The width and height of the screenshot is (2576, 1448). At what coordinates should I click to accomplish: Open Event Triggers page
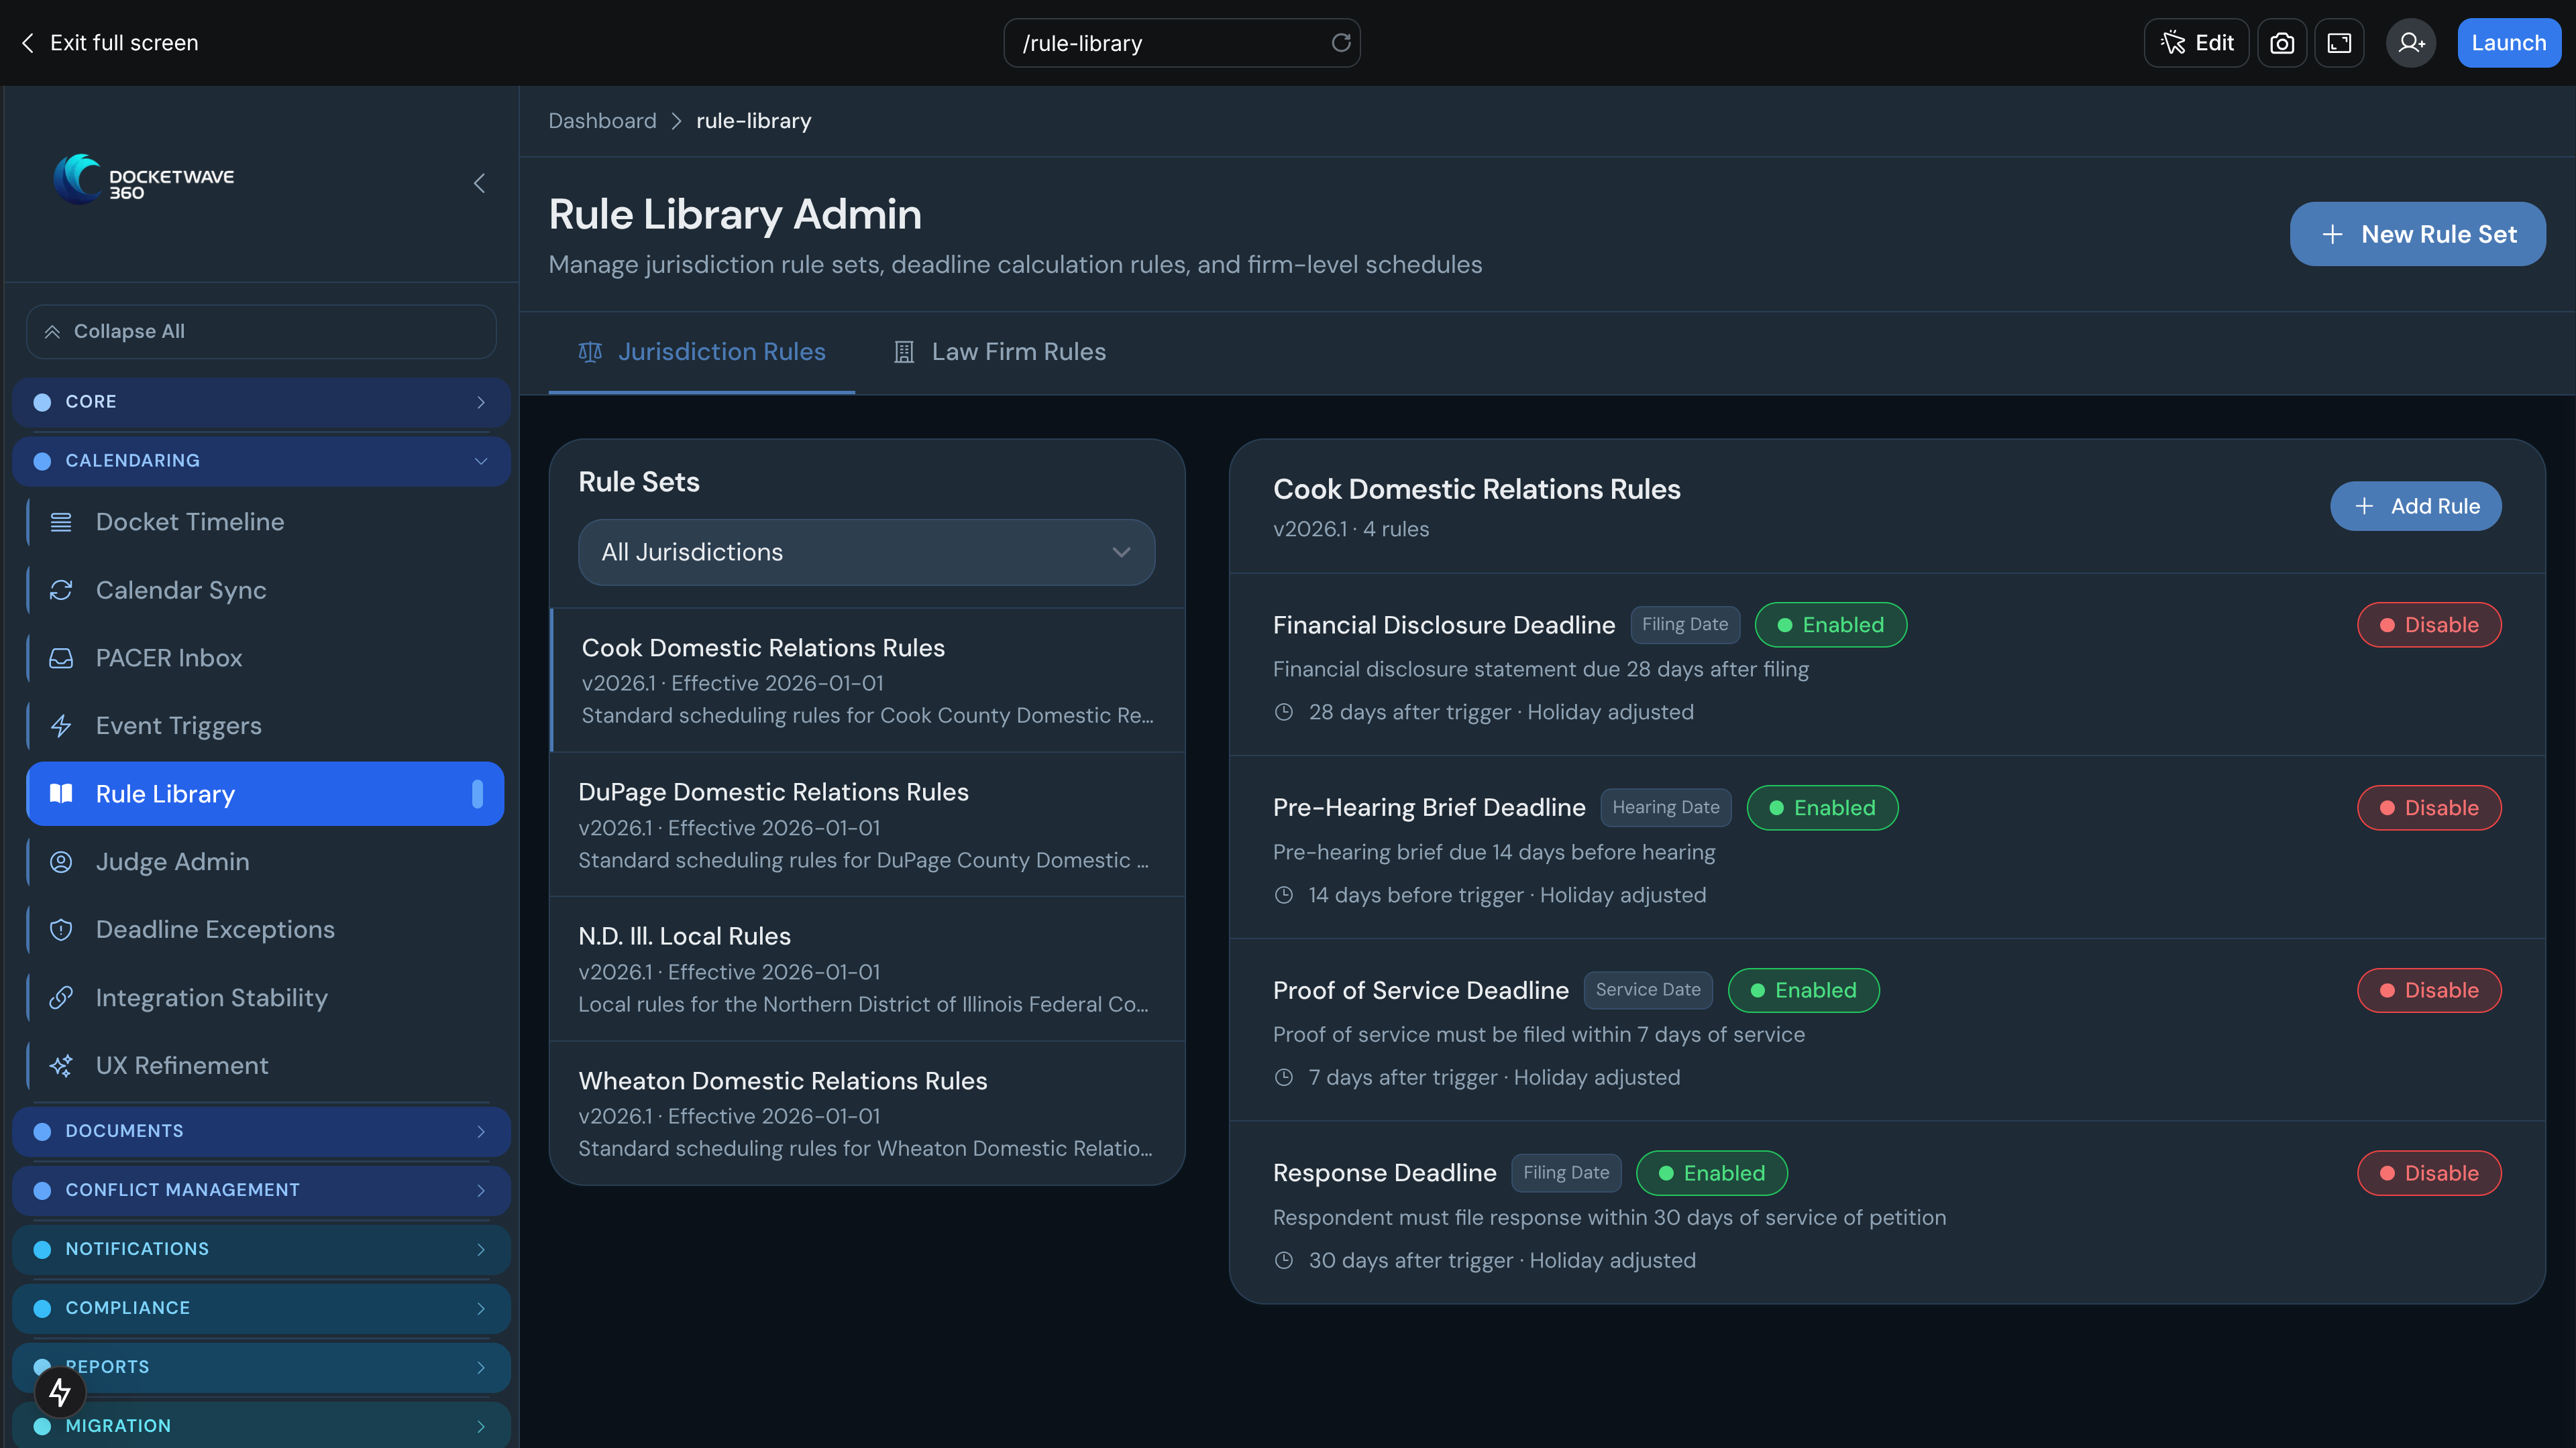(x=265, y=725)
